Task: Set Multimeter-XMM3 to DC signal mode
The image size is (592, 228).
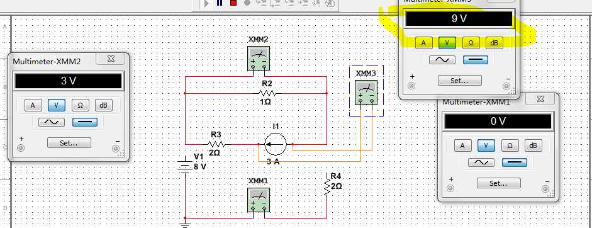Action: (476, 60)
